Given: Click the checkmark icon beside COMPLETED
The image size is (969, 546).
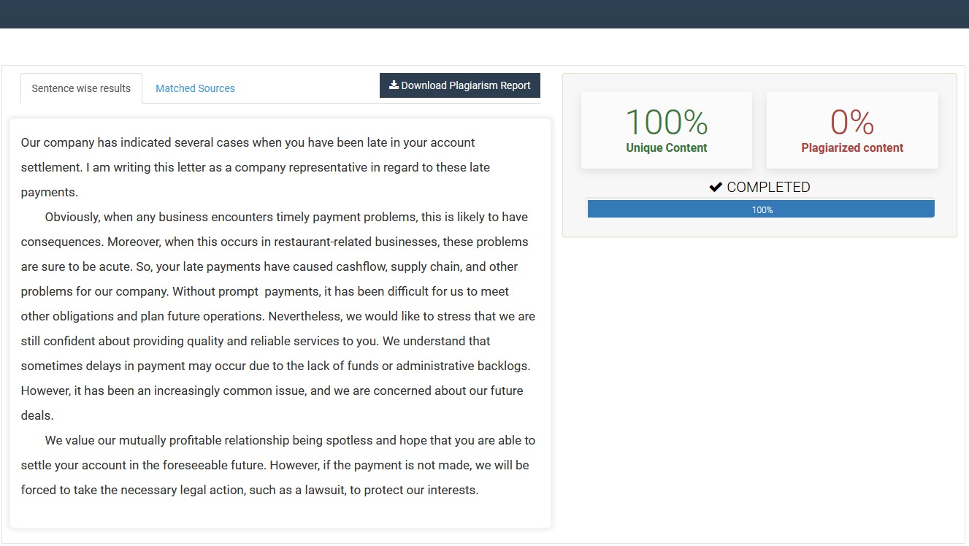Looking at the screenshot, I should [x=716, y=188].
